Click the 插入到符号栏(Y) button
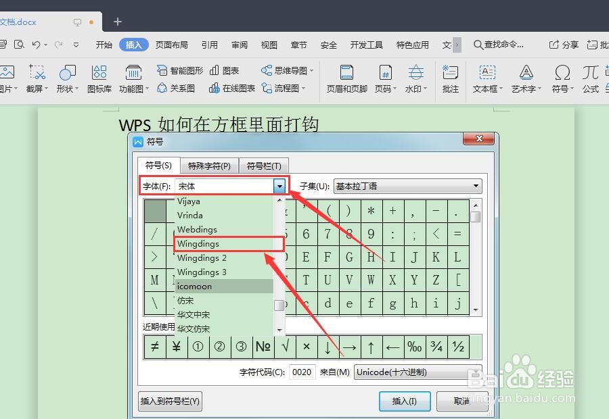Screen dimensions: 609x419 point(170,401)
